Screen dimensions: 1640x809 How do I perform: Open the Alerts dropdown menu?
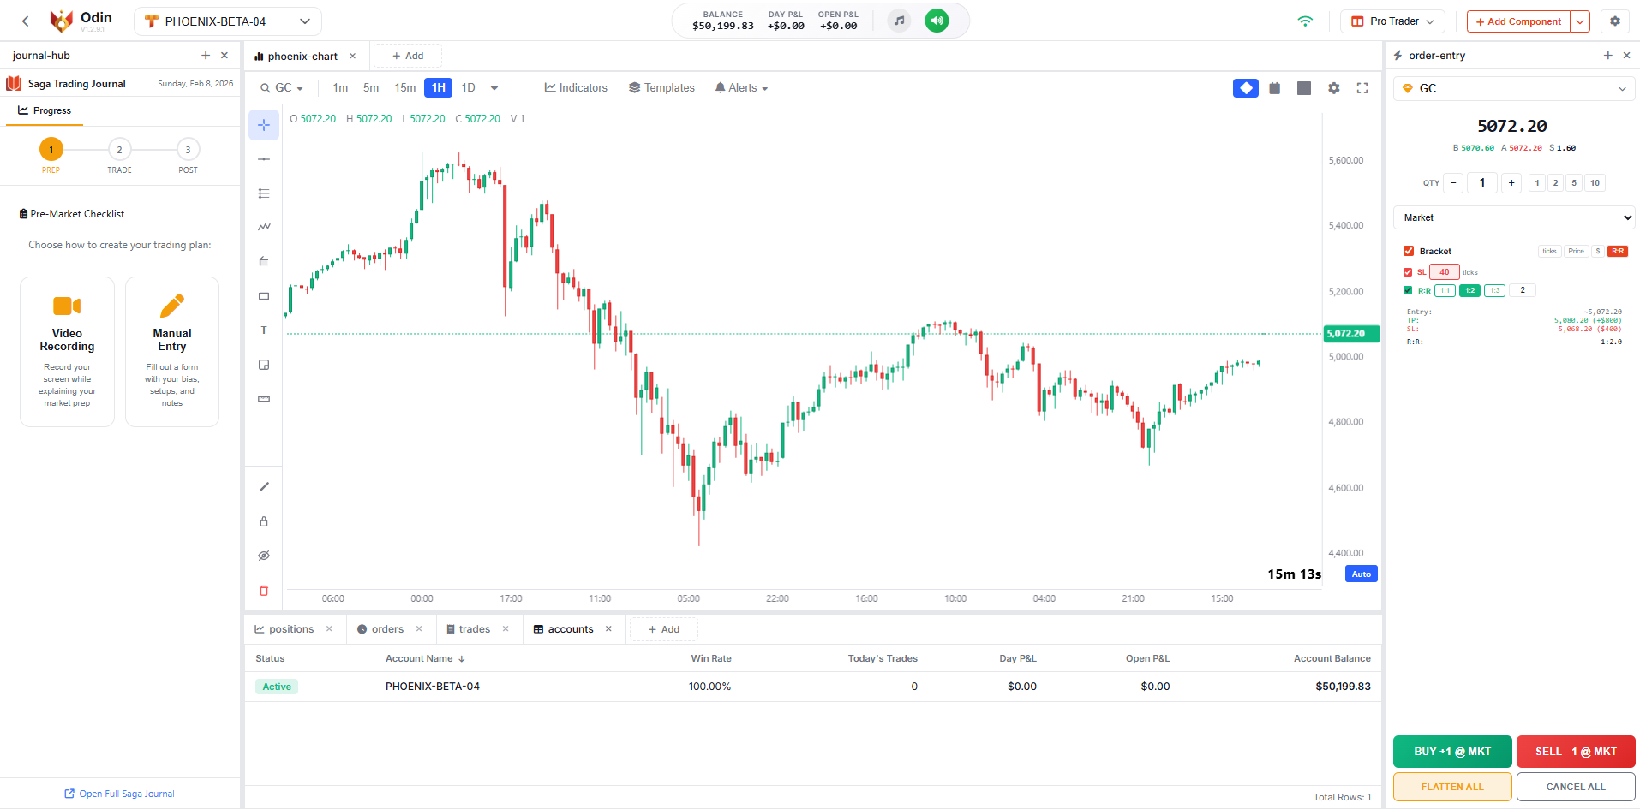(741, 88)
